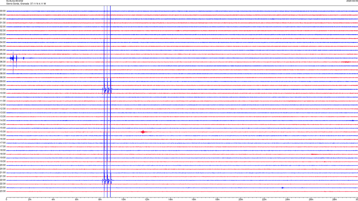Select the 16:00 trace time label
Image resolution: width=358 pixels, height=201 pixels.
pyautogui.click(x=3, y=135)
